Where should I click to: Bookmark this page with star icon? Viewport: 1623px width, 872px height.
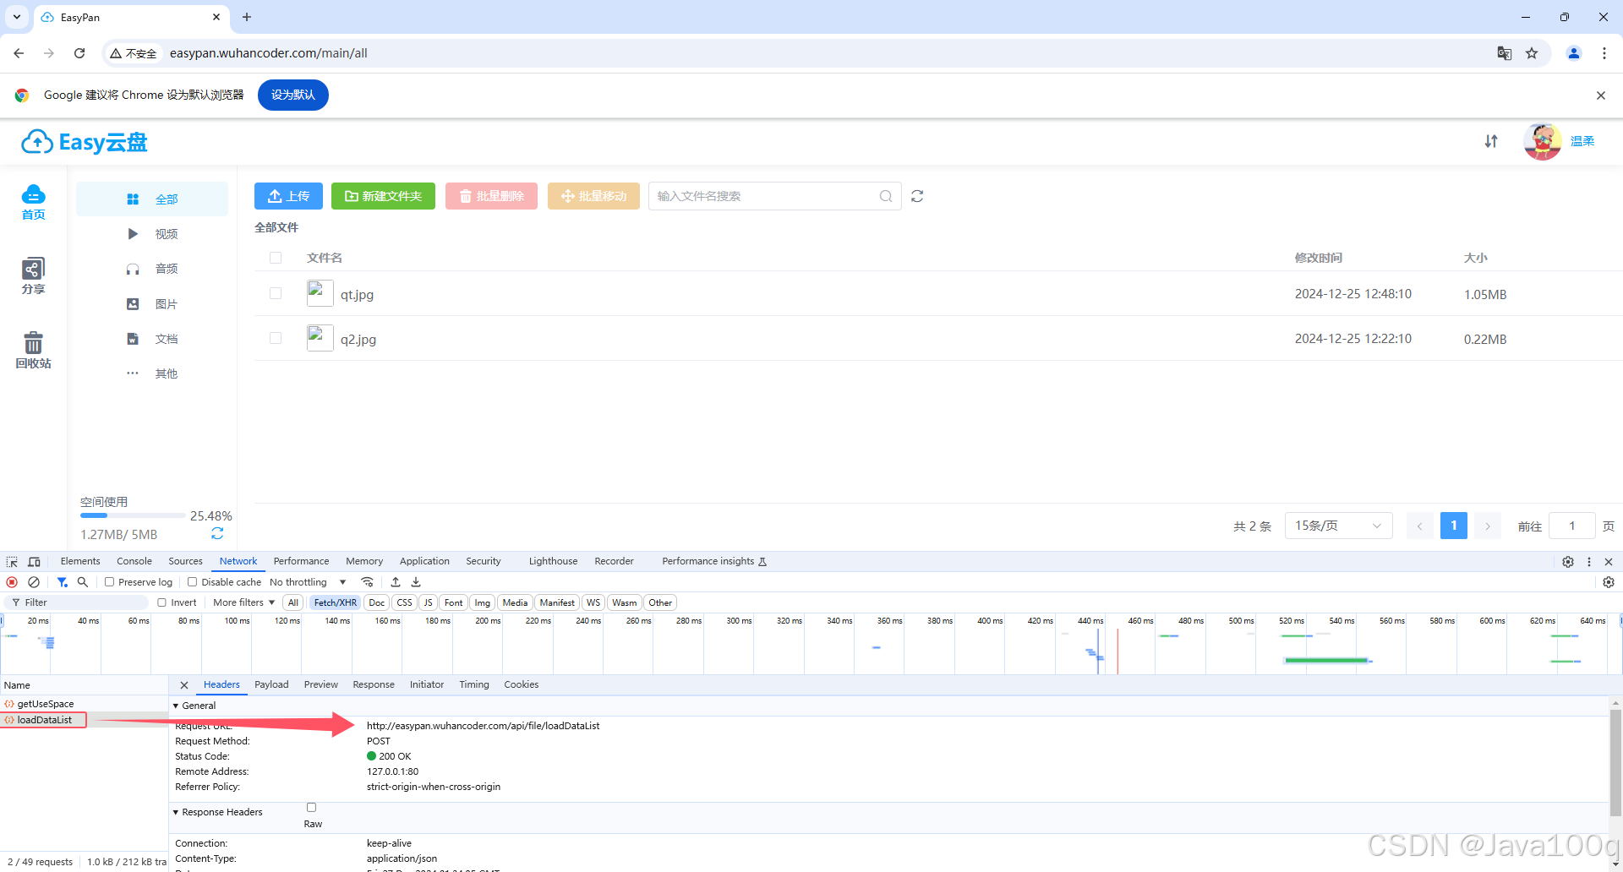(x=1532, y=53)
